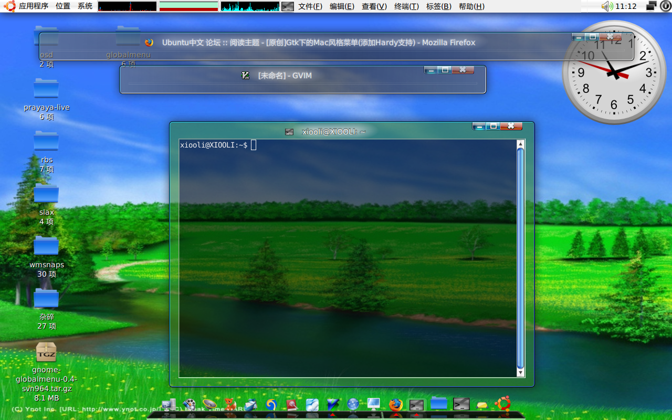Click the cyan network graph in the panel
The width and height of the screenshot is (672, 420).
point(250,6)
